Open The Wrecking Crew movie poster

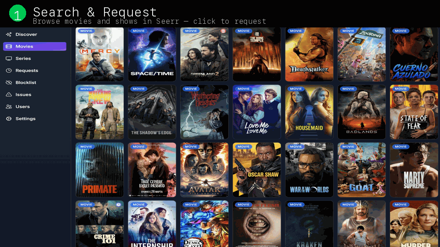(x=99, y=112)
